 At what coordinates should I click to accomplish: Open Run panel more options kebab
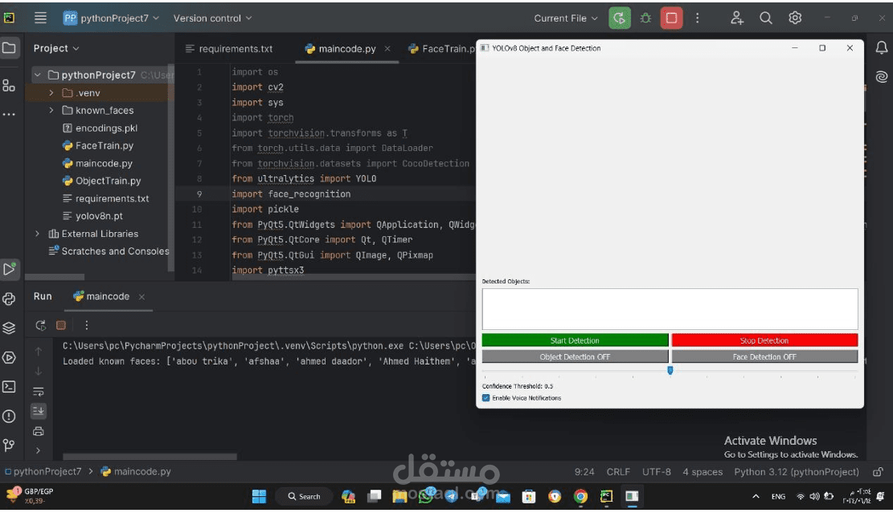(87, 325)
